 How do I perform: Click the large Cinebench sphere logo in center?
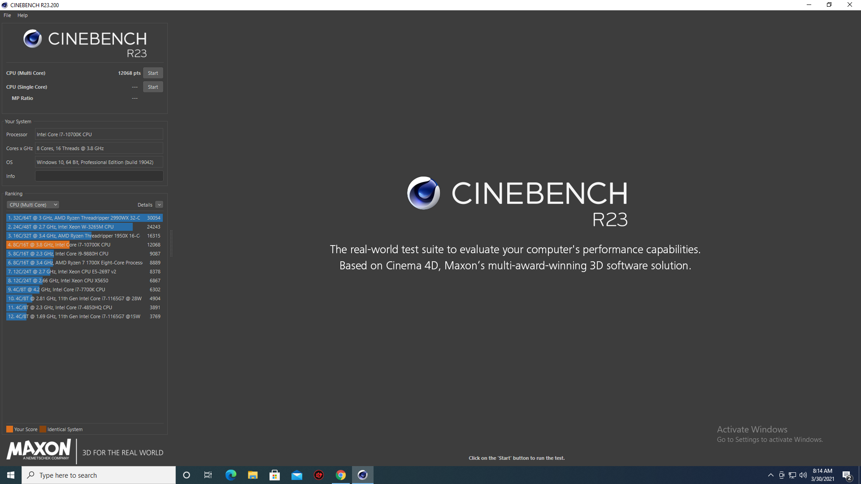coord(423,193)
